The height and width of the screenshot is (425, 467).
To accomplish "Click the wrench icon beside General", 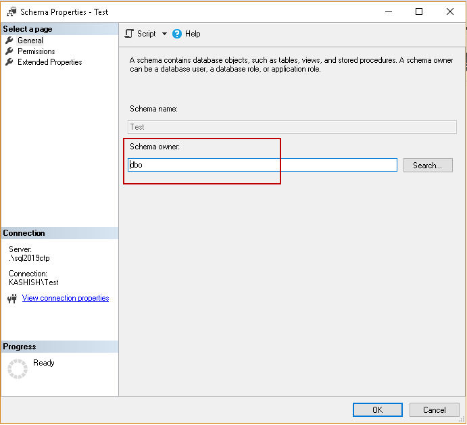I will (9, 41).
